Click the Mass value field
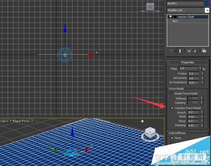This screenshot has height=166, width=211. (188, 68)
